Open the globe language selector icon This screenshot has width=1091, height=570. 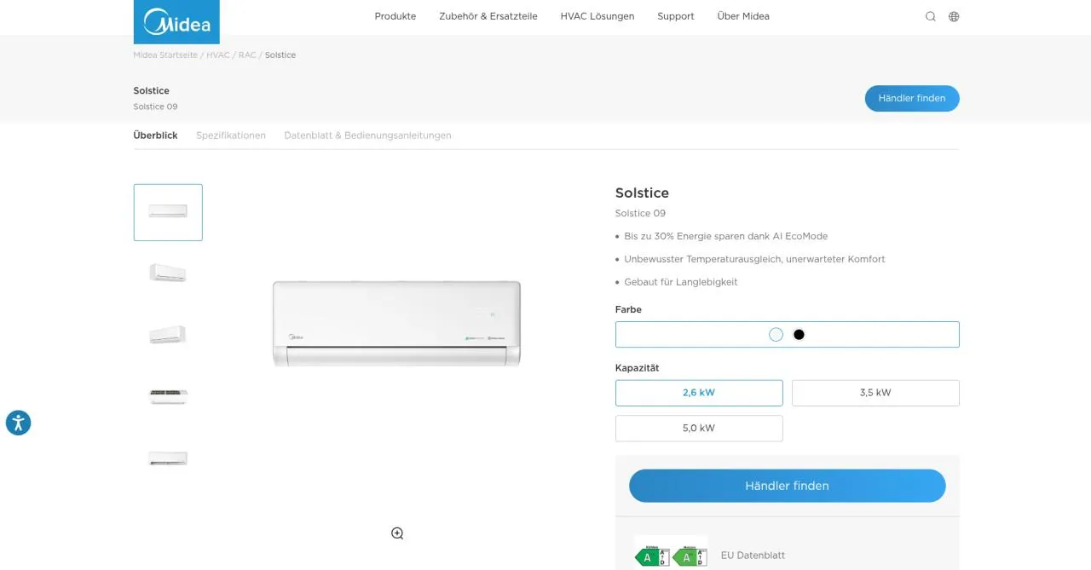(954, 16)
